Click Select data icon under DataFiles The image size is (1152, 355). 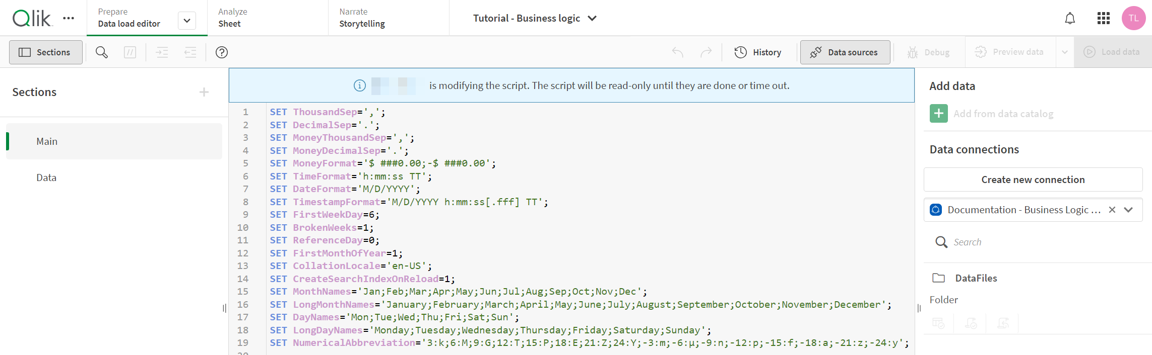(938, 323)
